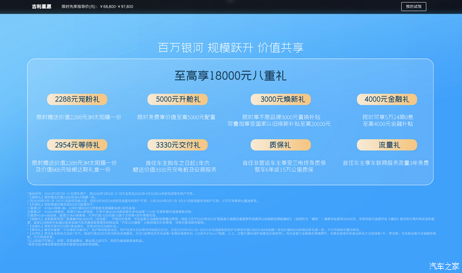Click text 限时赠送价值2288元3M太阳膜一份
The width and height of the screenshot is (462, 273).
click(79, 117)
